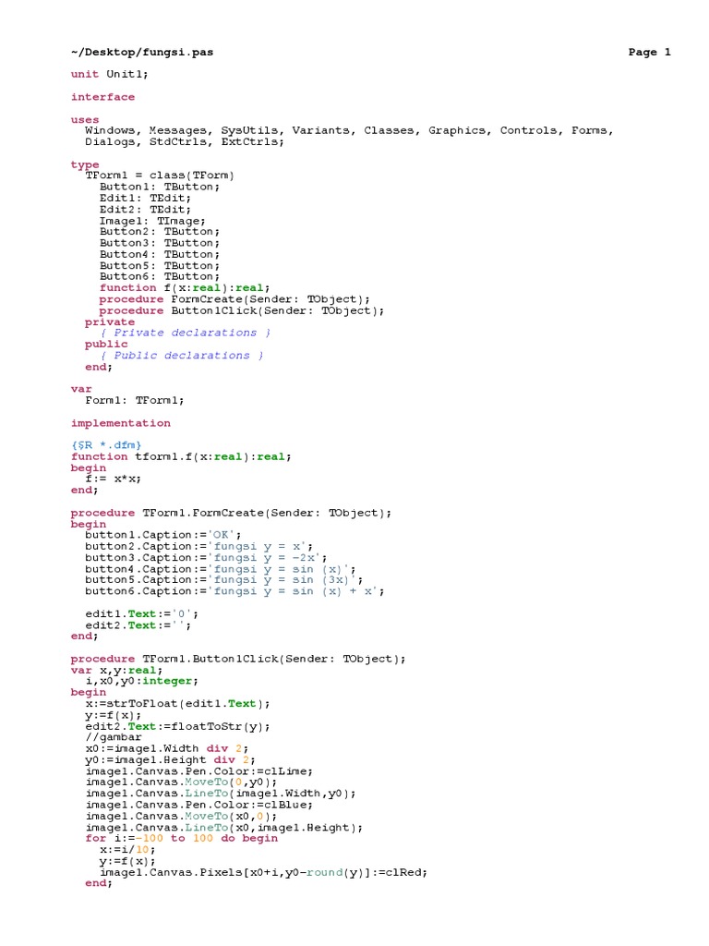Viewport: 709px width, 946px height.
Task: Click the line 'x:=strToFloat(edit1.Text);'
Action: point(177,704)
